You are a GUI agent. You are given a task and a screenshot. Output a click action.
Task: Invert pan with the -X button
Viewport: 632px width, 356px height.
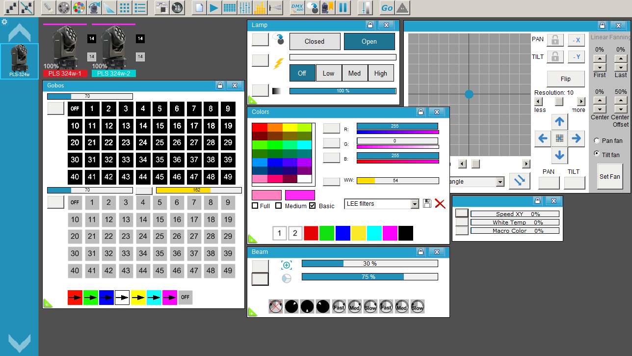(577, 40)
